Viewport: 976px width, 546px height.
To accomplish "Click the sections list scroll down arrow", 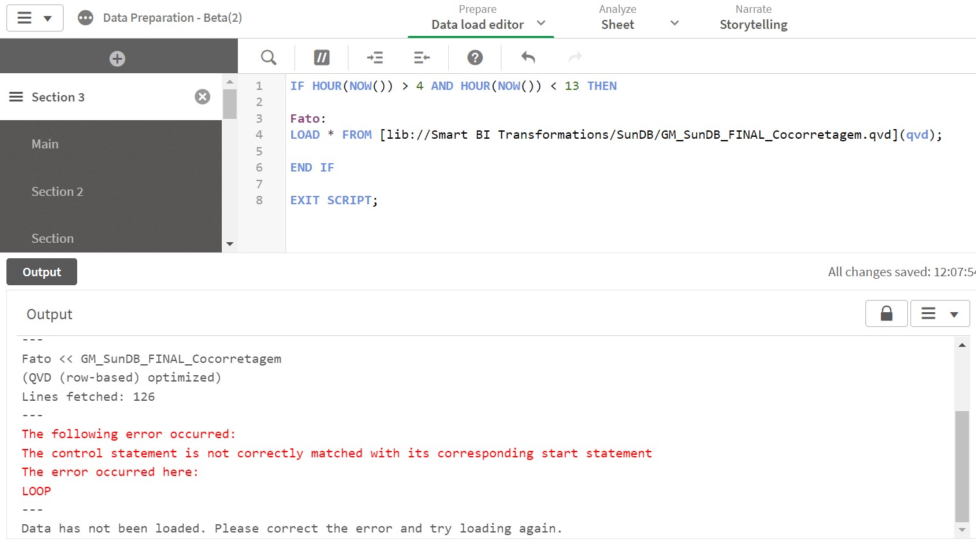I will click(x=230, y=244).
